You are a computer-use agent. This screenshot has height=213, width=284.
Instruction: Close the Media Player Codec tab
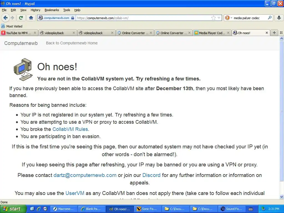[228, 33]
